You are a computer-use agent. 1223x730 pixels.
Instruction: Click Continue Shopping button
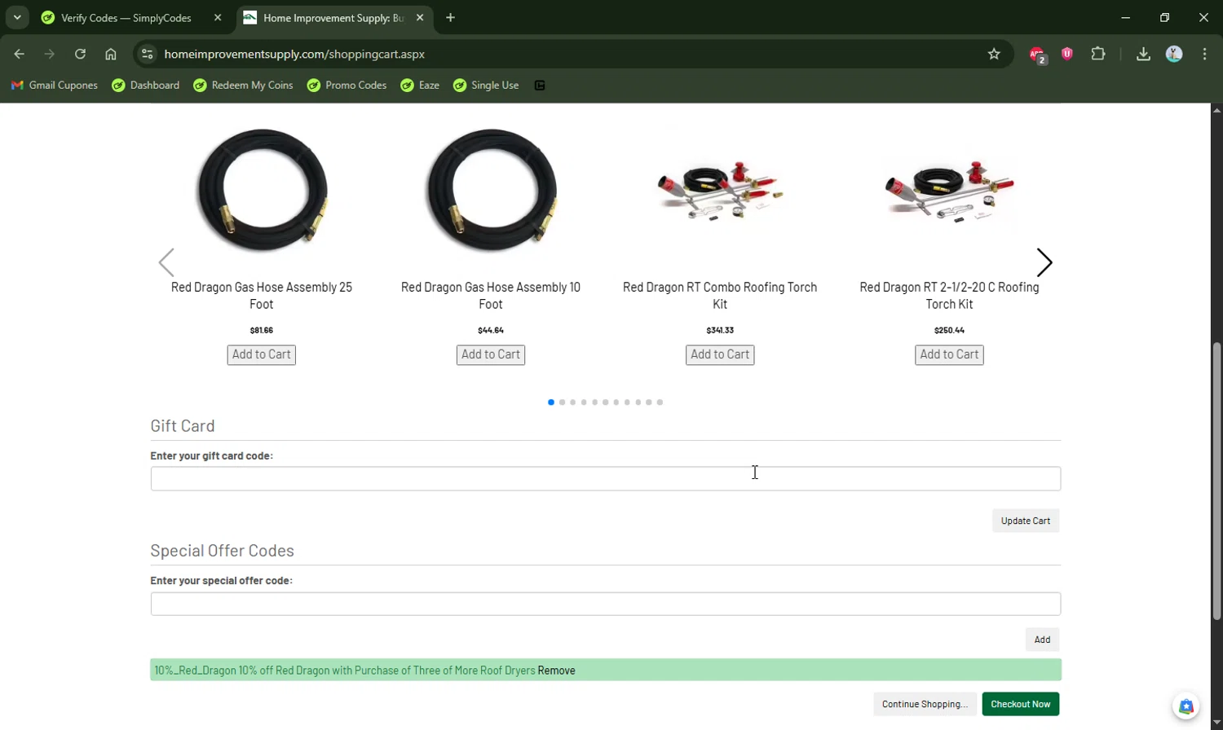tap(925, 704)
